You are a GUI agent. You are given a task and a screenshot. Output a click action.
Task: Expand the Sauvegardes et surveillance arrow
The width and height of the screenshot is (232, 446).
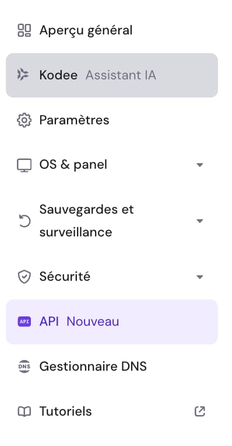(x=199, y=221)
